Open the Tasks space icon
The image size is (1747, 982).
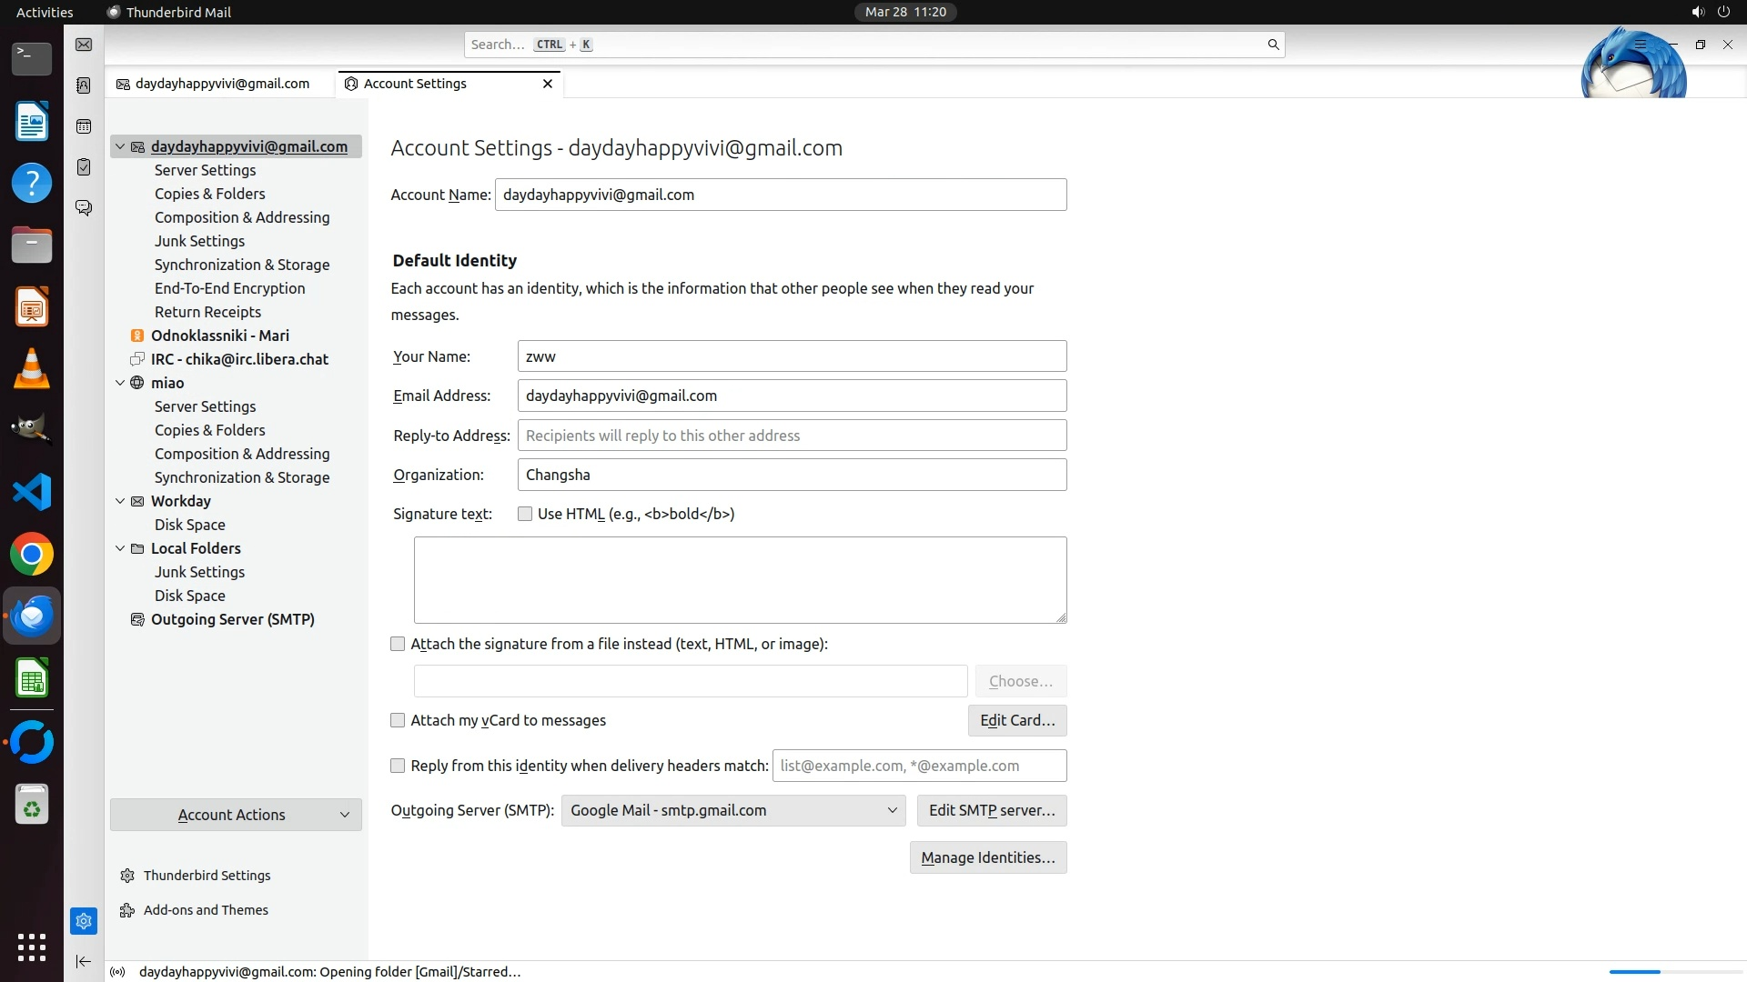point(84,167)
